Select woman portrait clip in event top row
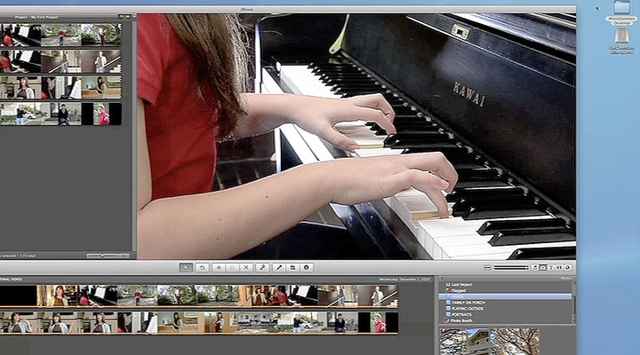This screenshot has height=355, width=640. point(57,296)
